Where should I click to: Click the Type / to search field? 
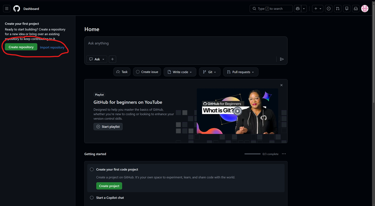click(271, 9)
